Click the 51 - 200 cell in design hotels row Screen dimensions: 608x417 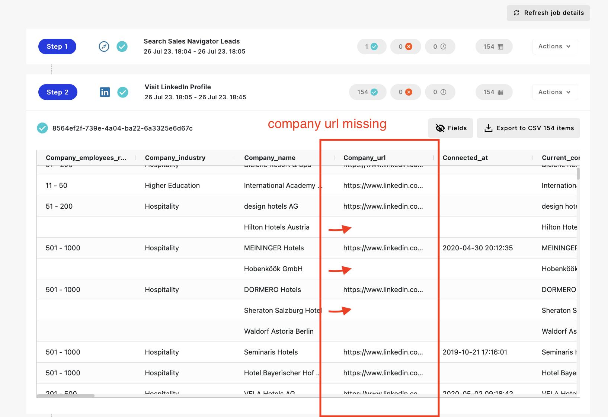pos(59,206)
